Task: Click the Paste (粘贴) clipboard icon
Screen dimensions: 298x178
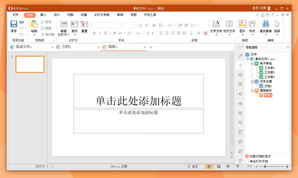Action: tap(34, 24)
